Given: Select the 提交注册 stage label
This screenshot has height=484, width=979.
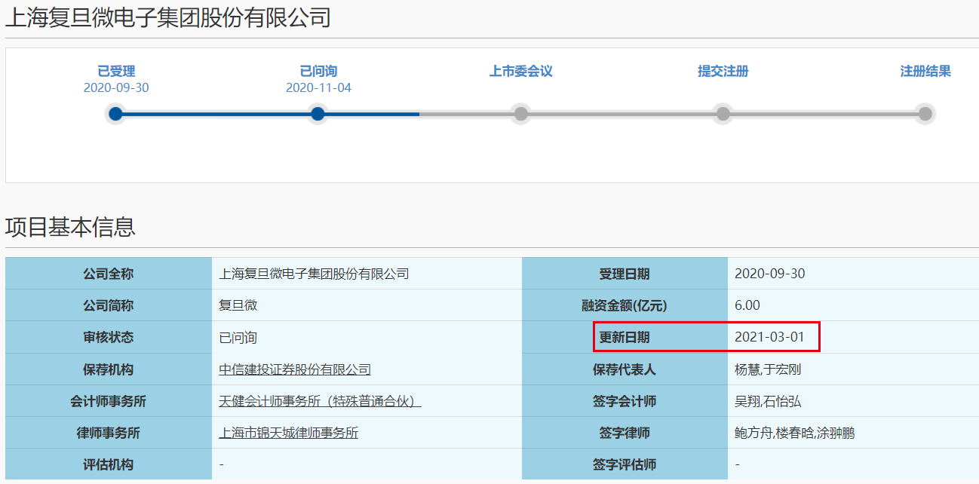Looking at the screenshot, I should pos(723,72).
